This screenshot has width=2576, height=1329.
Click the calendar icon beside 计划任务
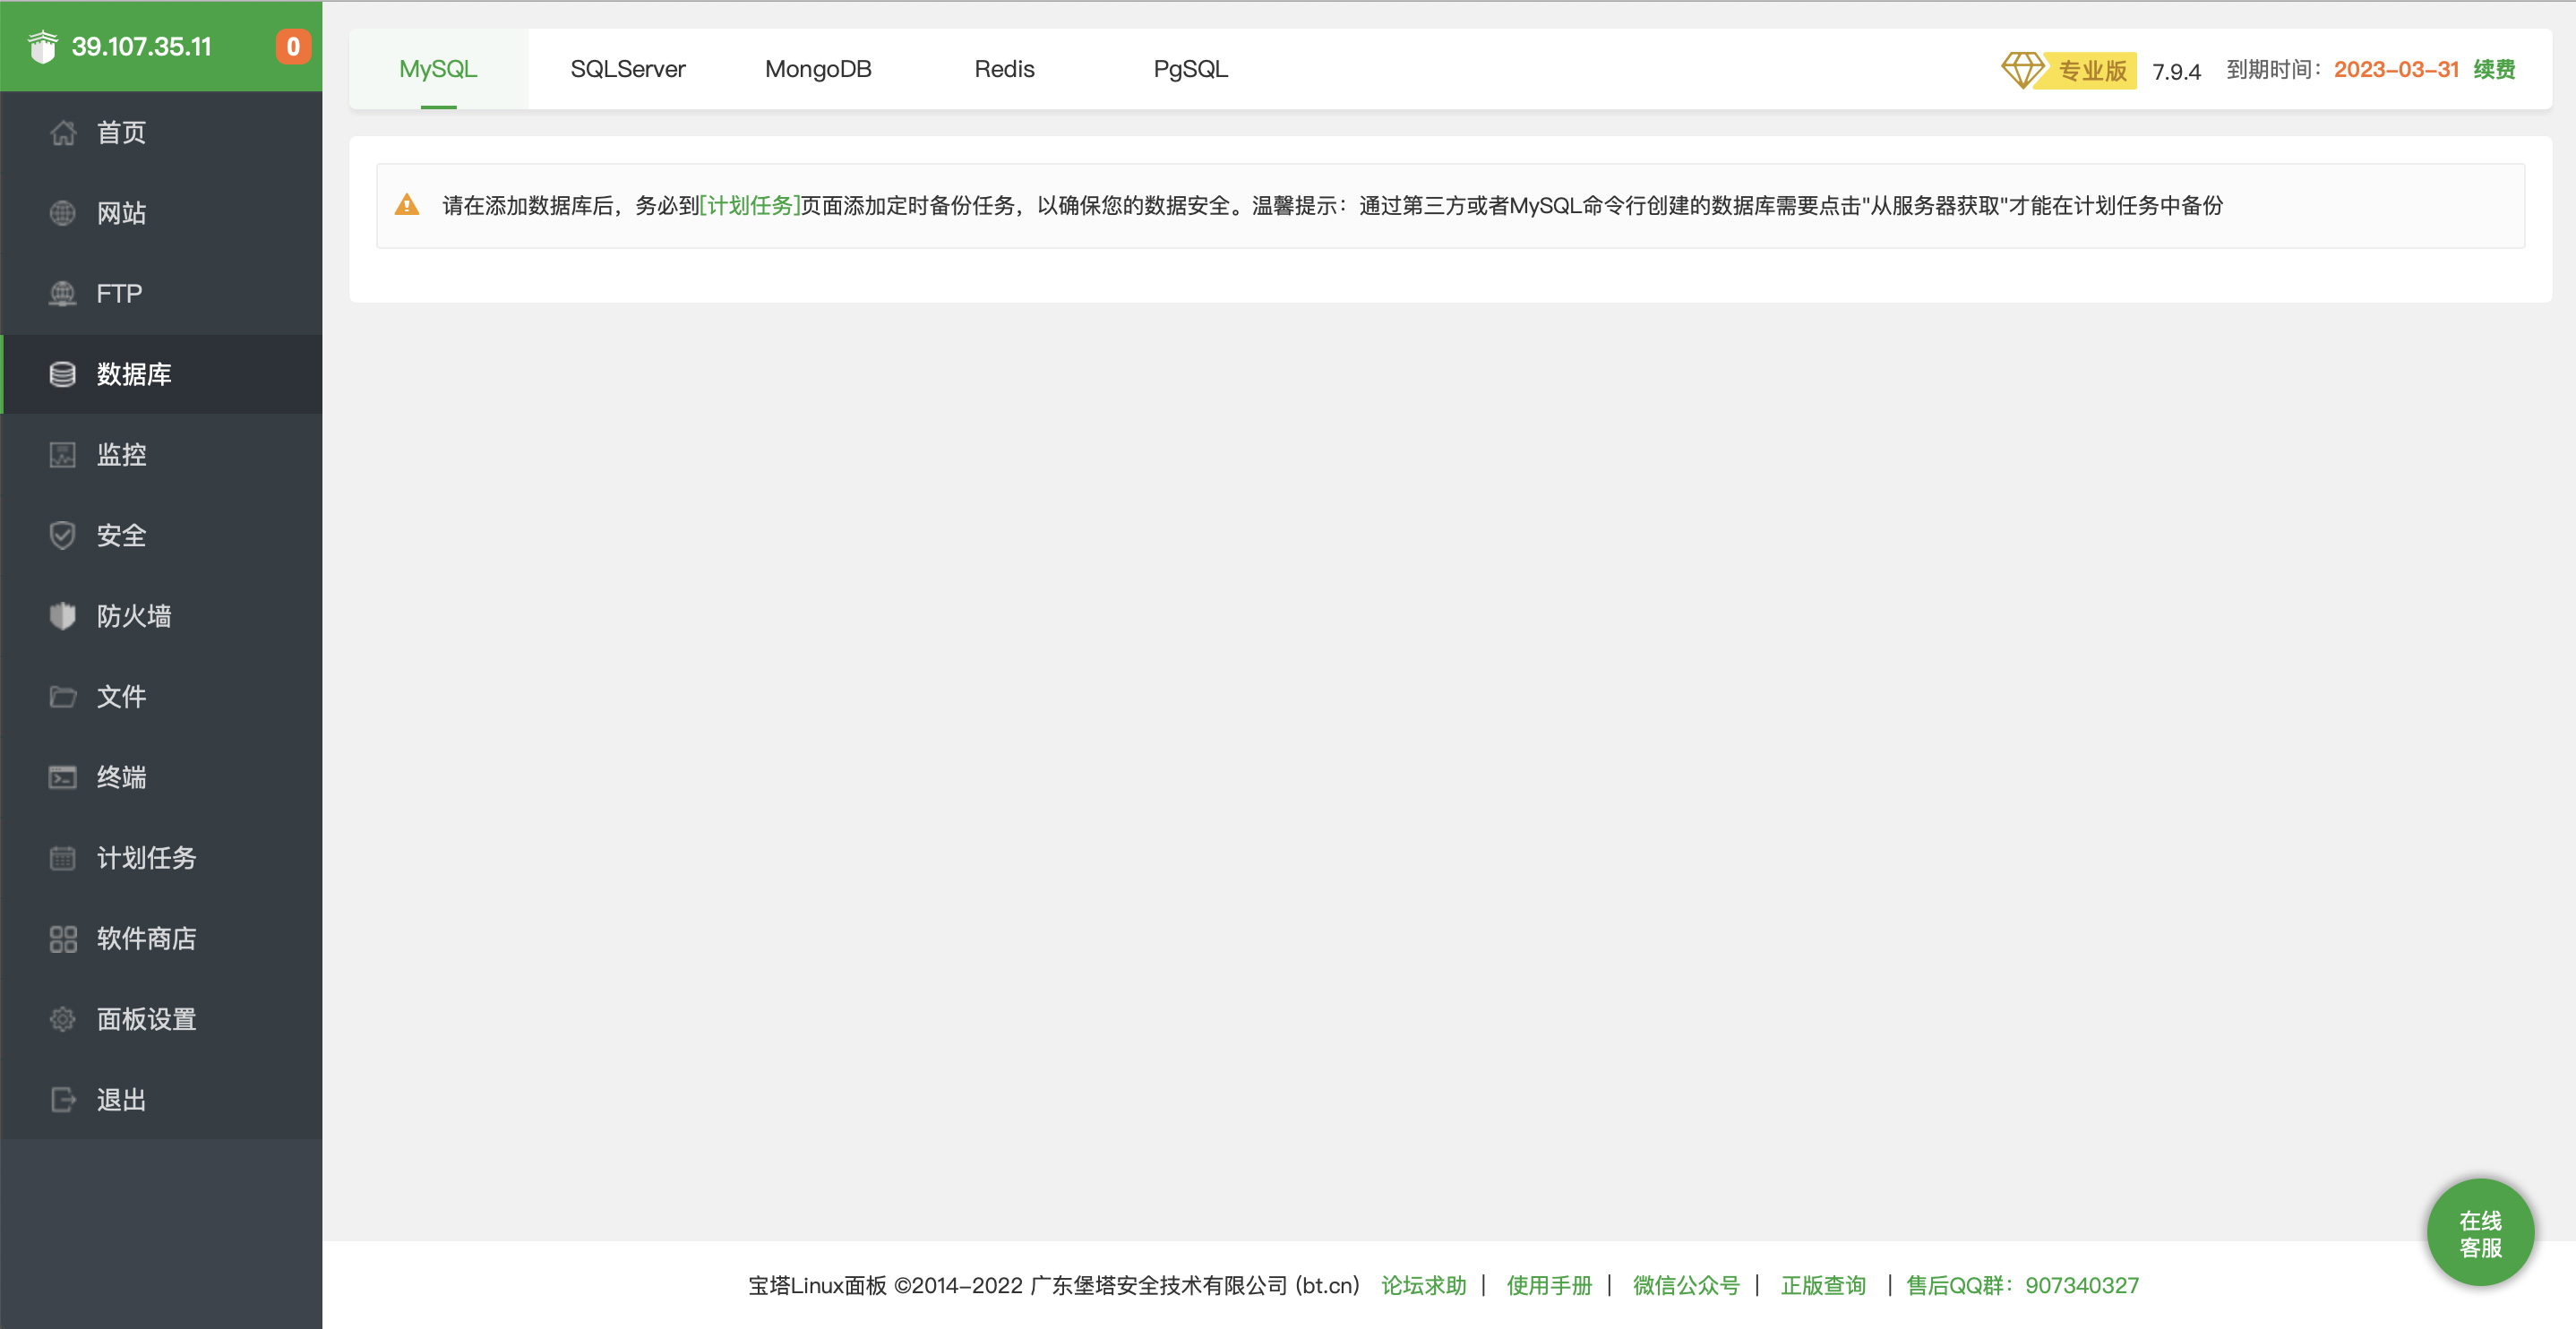click(x=63, y=858)
